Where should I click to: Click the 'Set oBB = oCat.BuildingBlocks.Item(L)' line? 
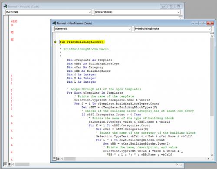pos(136,144)
